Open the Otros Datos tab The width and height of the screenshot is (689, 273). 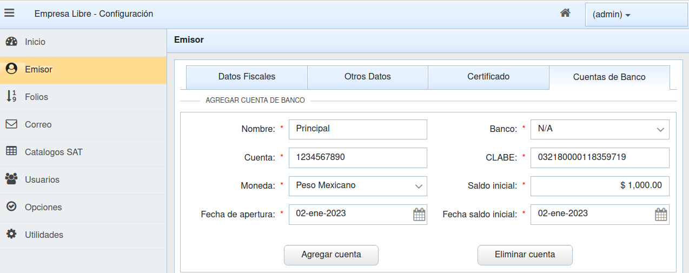pos(367,77)
